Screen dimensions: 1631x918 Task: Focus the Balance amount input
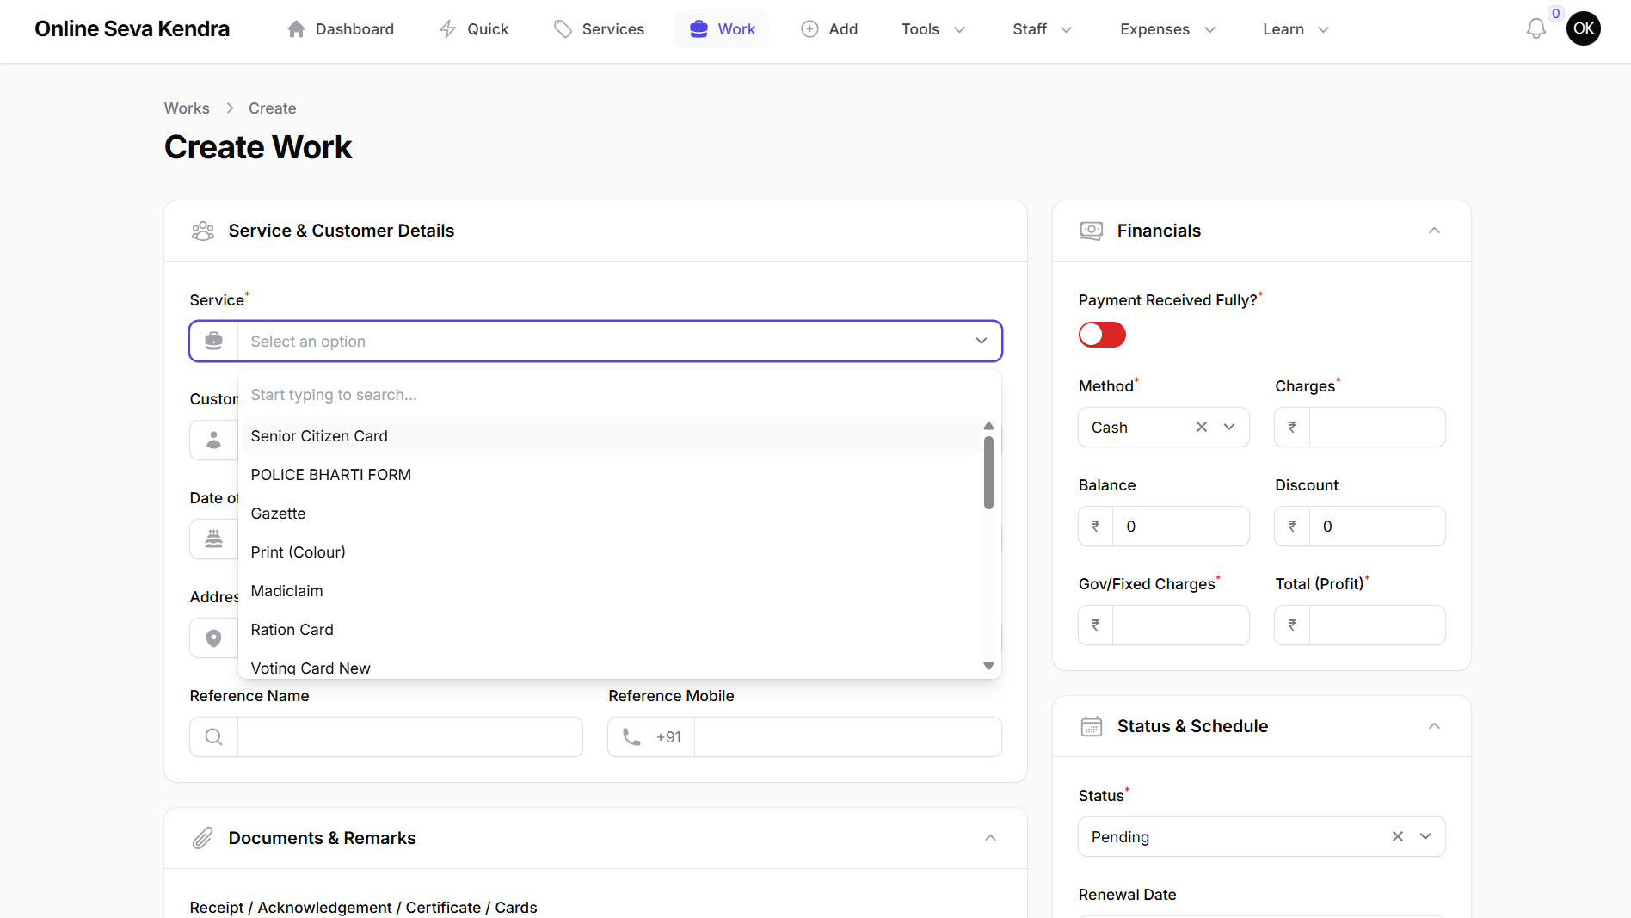1180,527
